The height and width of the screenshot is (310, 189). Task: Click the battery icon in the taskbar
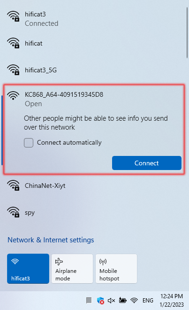point(122,300)
